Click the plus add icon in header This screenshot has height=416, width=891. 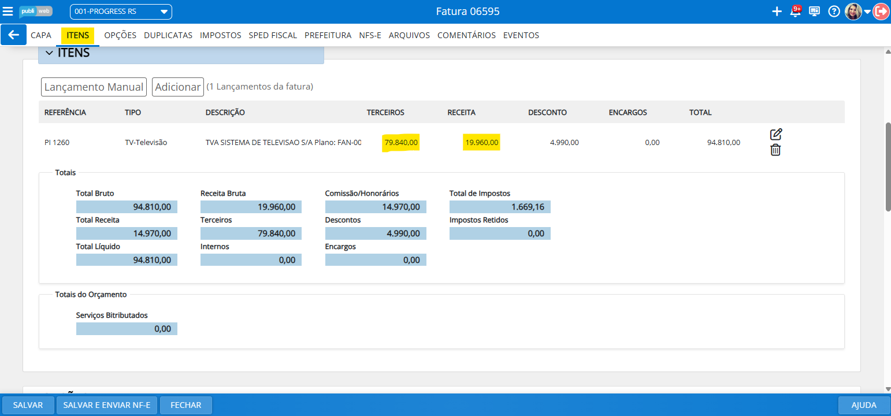[x=777, y=12]
